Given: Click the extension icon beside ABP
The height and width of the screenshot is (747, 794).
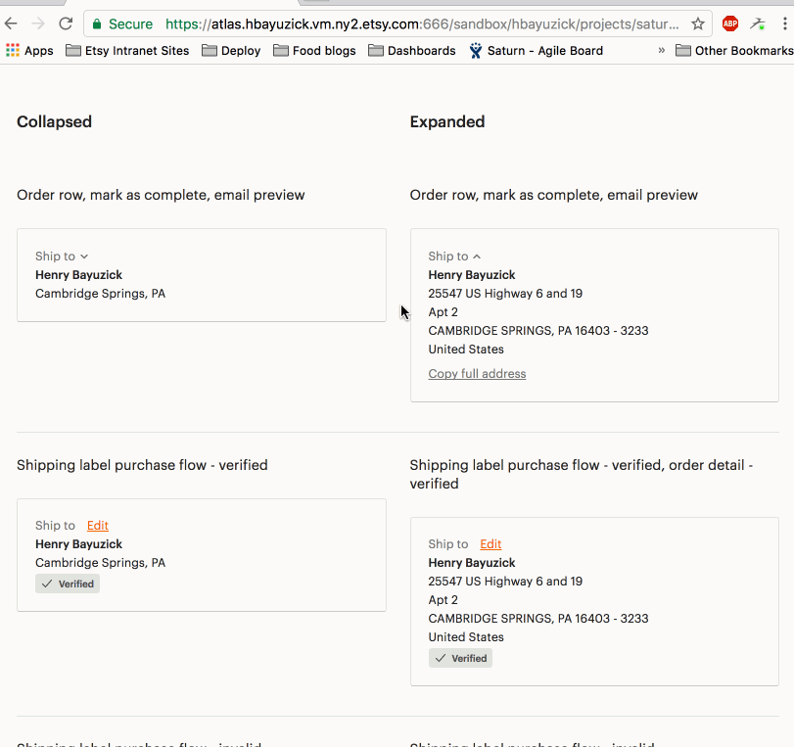Looking at the screenshot, I should [x=758, y=23].
